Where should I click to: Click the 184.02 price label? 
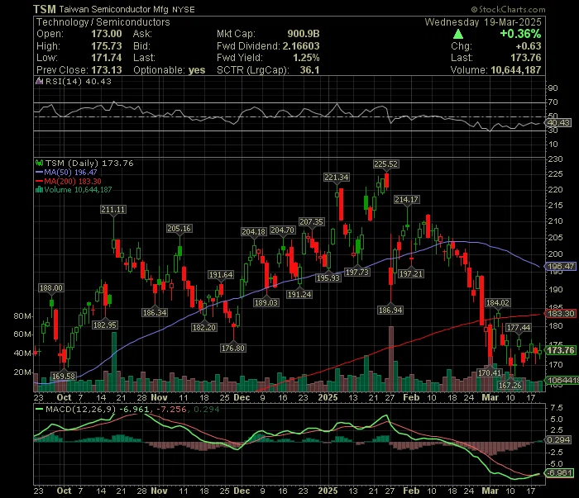(498, 302)
